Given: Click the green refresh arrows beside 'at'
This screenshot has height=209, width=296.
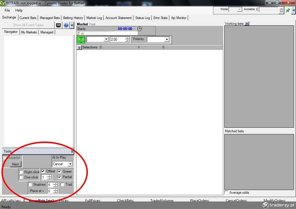Looking at the screenshot, I should point(78,33).
